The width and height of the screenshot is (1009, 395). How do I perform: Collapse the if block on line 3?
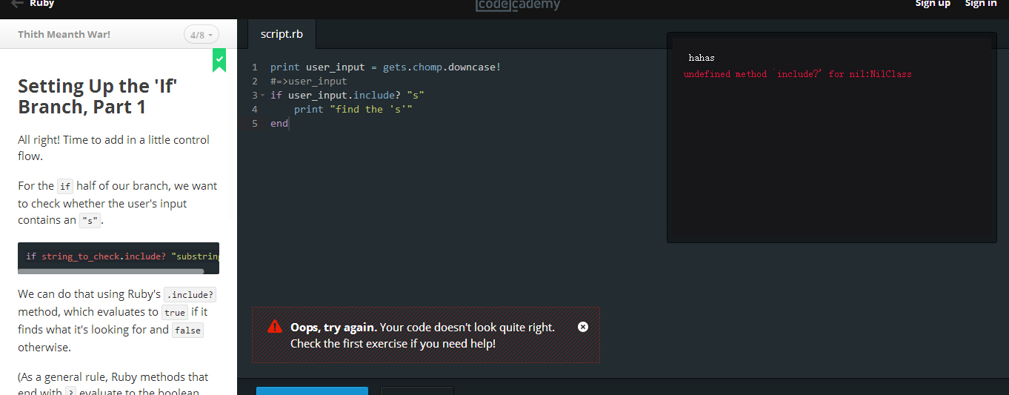click(263, 96)
